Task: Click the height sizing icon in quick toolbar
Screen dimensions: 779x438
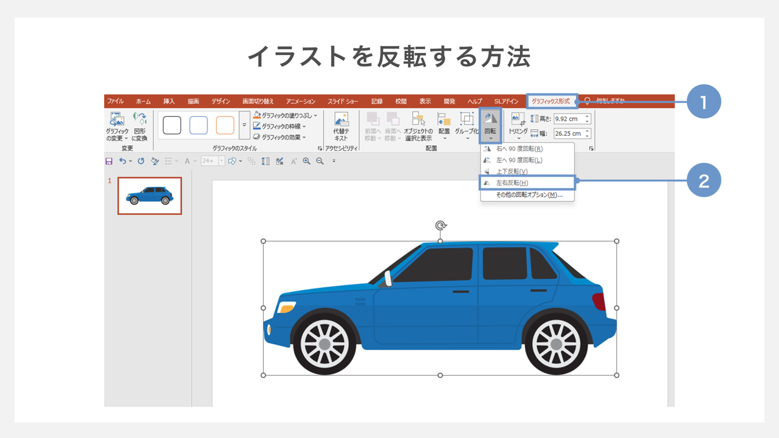Action: click(266, 161)
